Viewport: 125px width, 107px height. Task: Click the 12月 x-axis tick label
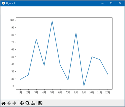point(108,92)
